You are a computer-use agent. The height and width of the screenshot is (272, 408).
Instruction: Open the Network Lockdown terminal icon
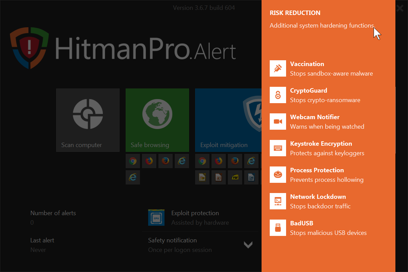click(x=278, y=201)
